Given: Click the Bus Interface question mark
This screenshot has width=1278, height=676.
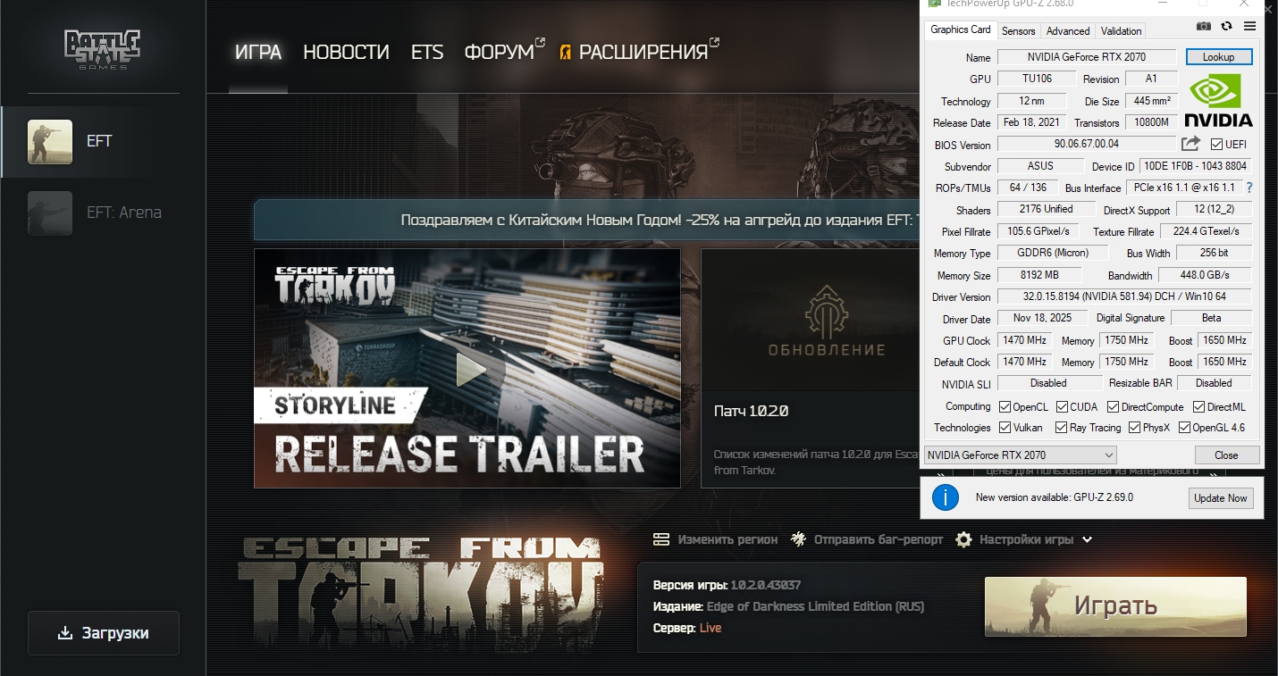Looking at the screenshot, I should tap(1249, 188).
